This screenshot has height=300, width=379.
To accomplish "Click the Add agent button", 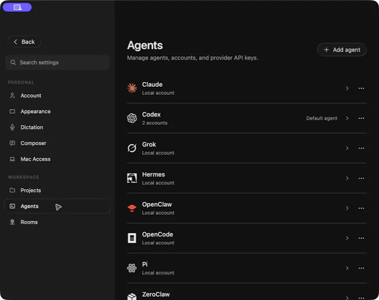I will (x=342, y=50).
